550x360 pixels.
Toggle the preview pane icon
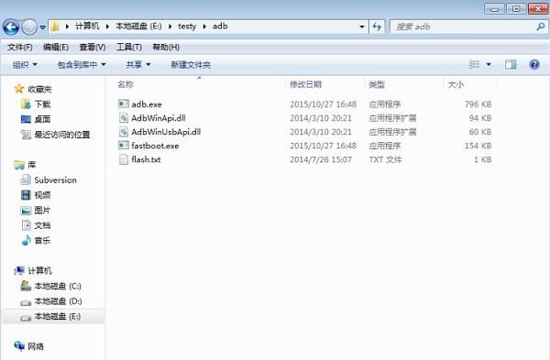pyautogui.click(x=511, y=64)
